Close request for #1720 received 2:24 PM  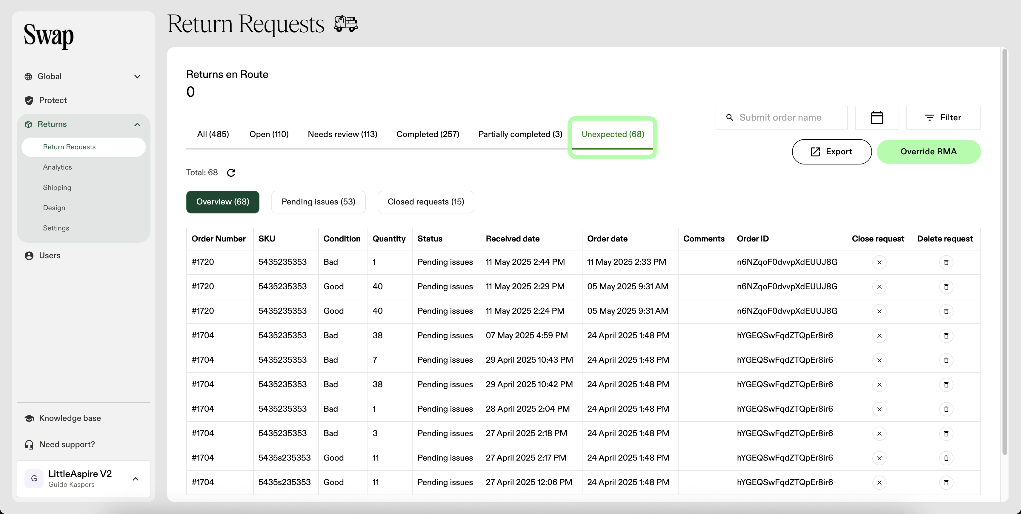coord(879,312)
